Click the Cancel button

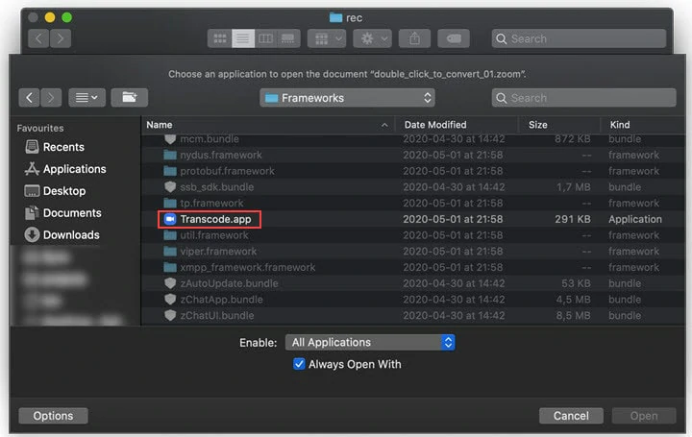pos(571,416)
